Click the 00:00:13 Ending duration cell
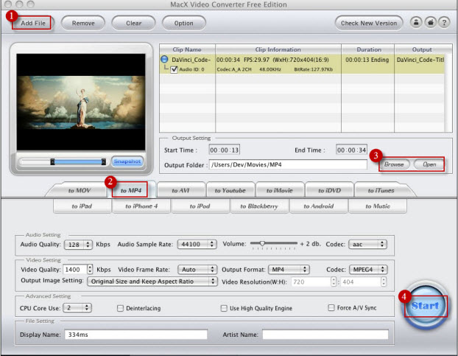 367,60
